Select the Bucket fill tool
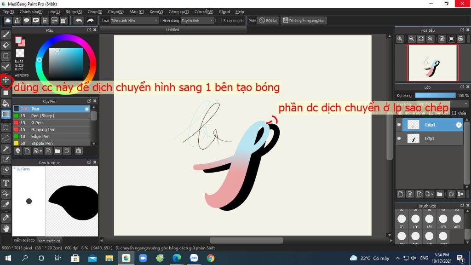Image resolution: width=471 pixels, height=265 pixels. coord(6,104)
